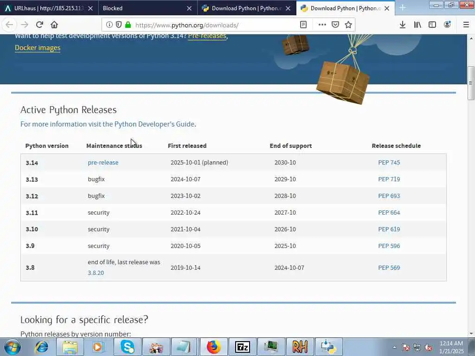Open Windows Media Player on taskbar
Screen dimensions: 475x356
98,347
